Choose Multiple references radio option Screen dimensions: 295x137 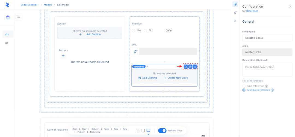(244, 90)
